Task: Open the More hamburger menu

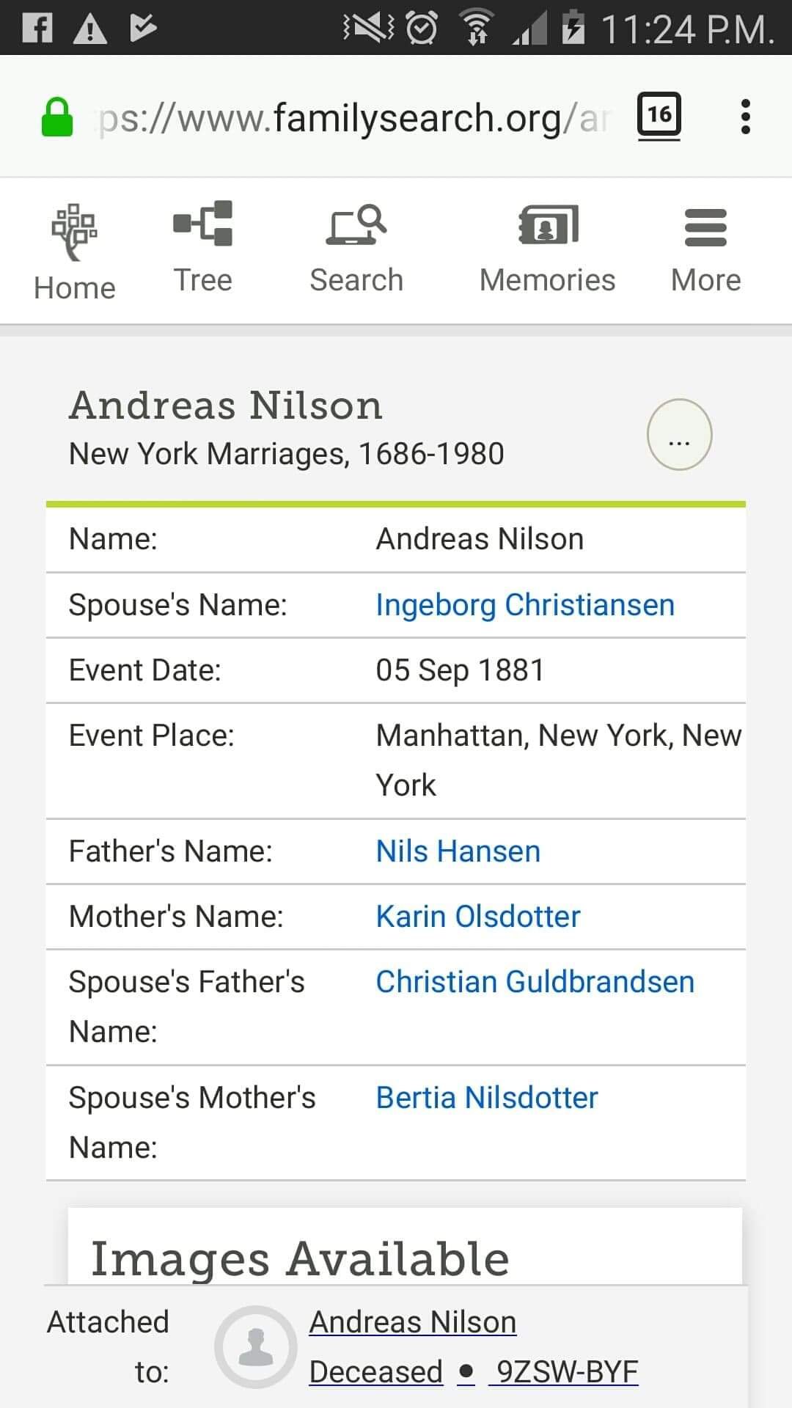Action: (x=705, y=227)
